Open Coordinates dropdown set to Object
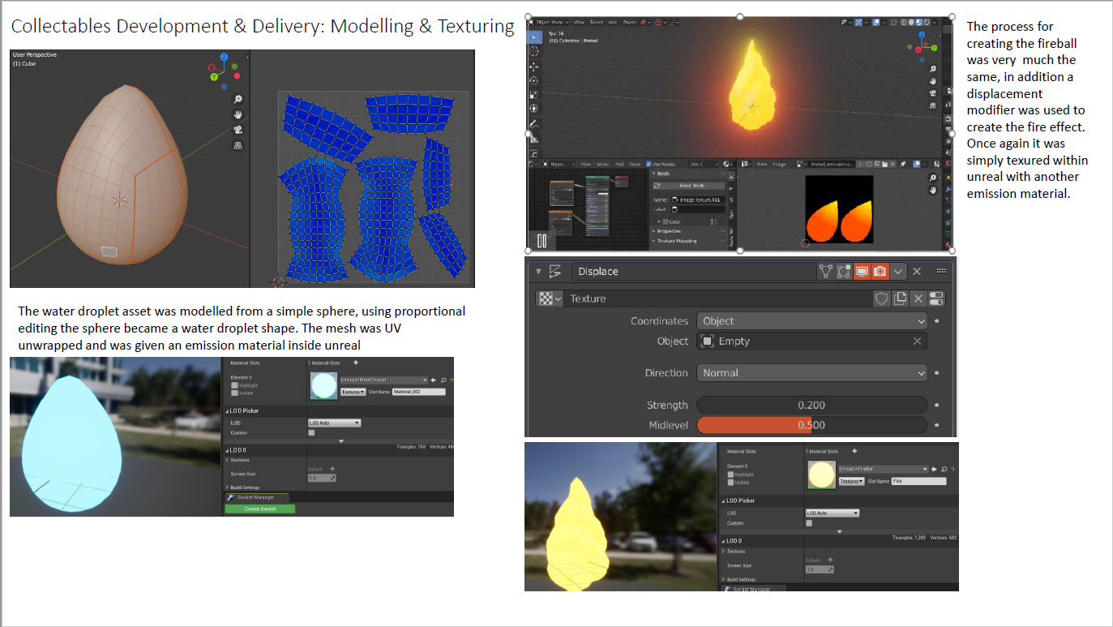This screenshot has width=1113, height=627. click(x=812, y=321)
